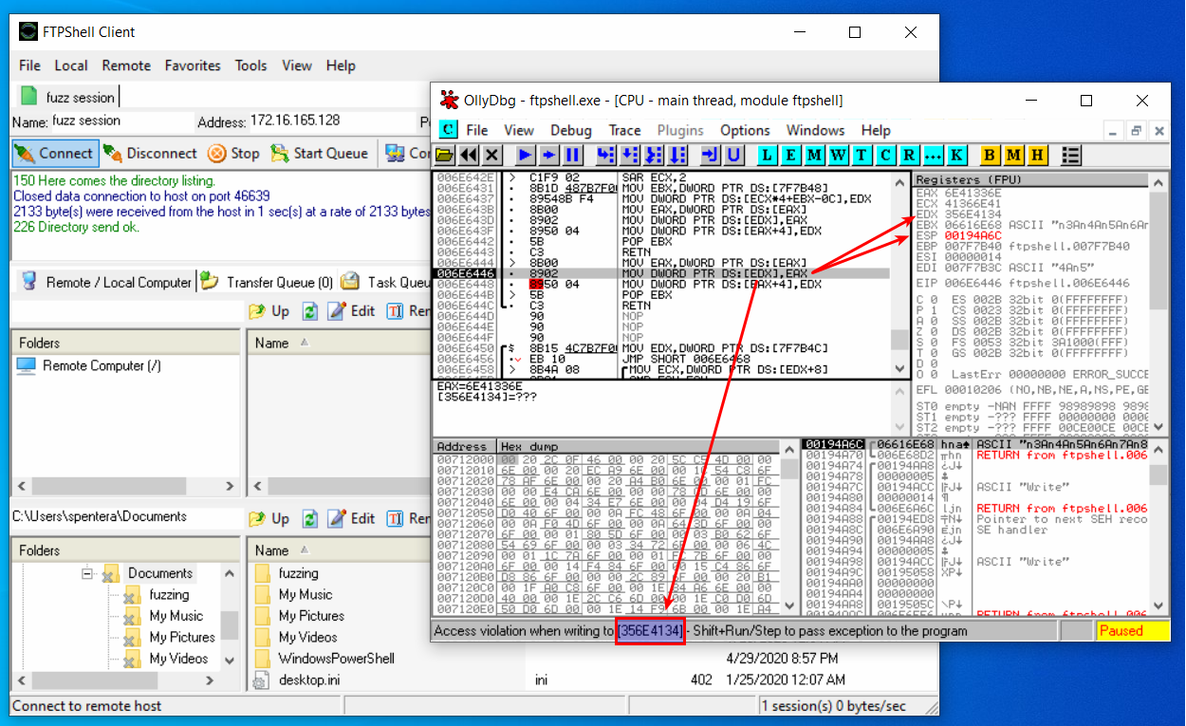Click FTPShell Connect button
Image resolution: width=1186 pixels, height=726 pixels.
pyautogui.click(x=54, y=153)
